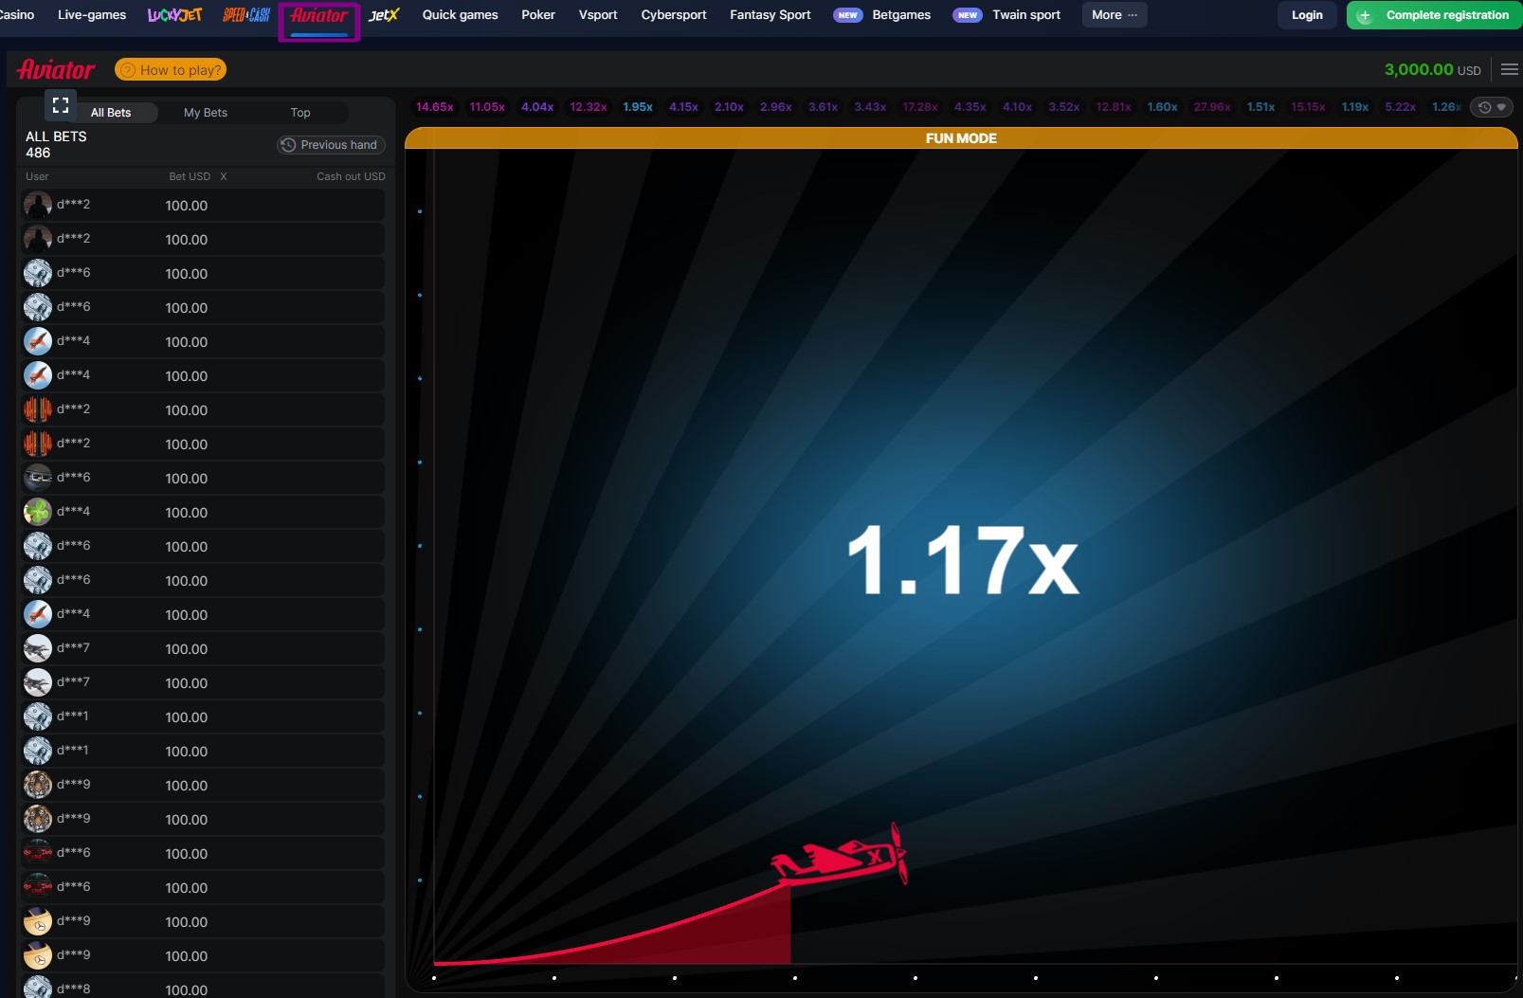
Task: Switch to the My Bets tab
Action: [x=206, y=113]
